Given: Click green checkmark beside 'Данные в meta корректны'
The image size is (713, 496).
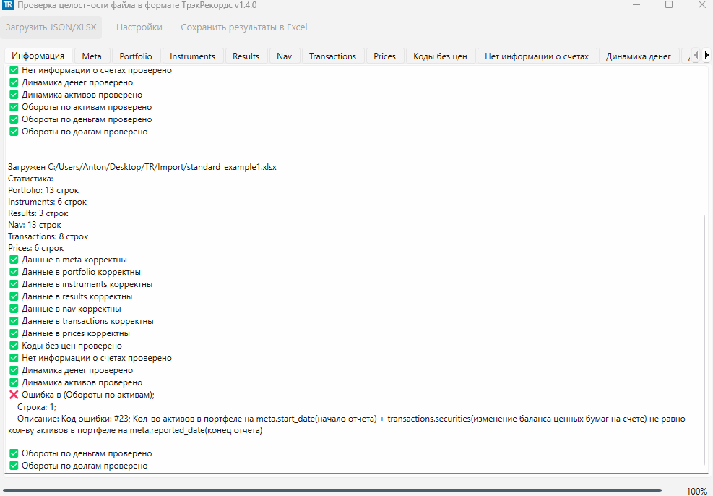Looking at the screenshot, I should [14, 260].
